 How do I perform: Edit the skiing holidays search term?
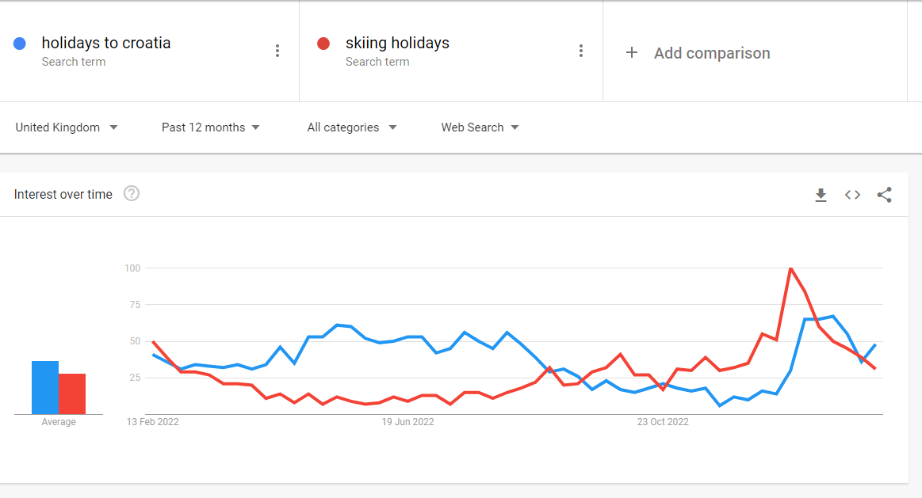(x=397, y=43)
